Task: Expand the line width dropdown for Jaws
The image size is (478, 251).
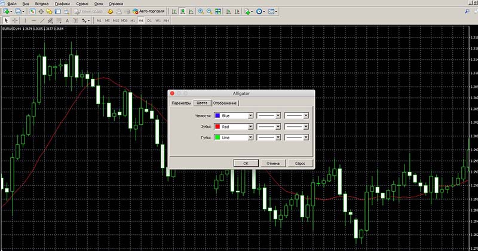Action: pos(306,115)
